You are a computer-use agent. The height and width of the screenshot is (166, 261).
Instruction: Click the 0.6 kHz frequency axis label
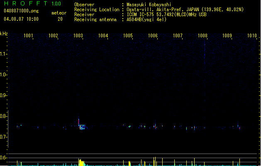point(3,158)
